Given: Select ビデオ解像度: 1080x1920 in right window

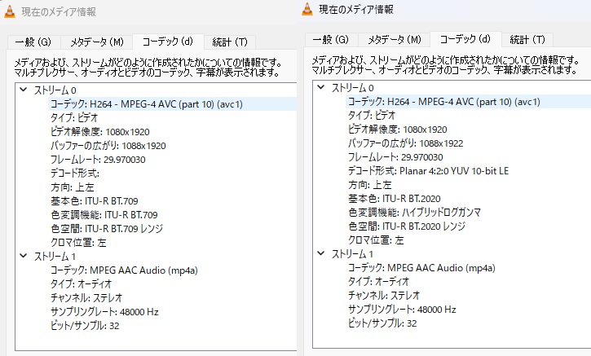Looking at the screenshot, I should pyautogui.click(x=397, y=130).
